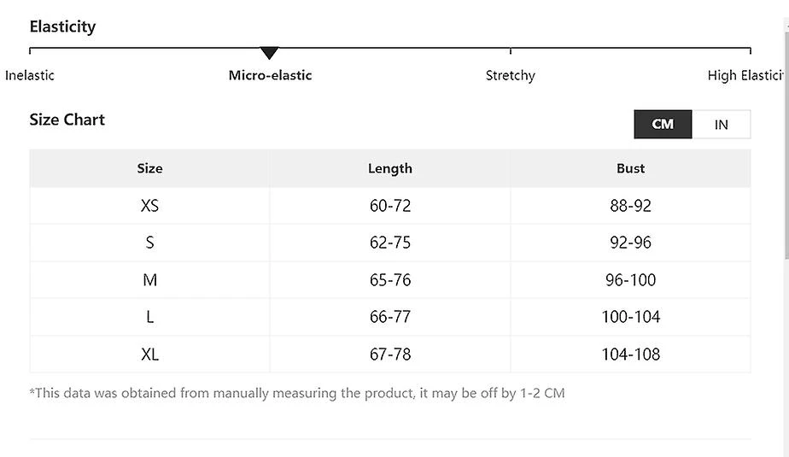
Task: Select the S size cell
Action: click(x=149, y=243)
